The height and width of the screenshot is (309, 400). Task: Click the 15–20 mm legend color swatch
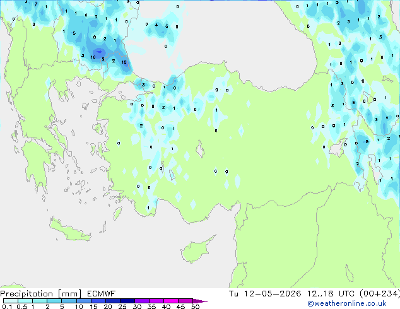pyautogui.click(x=98, y=301)
